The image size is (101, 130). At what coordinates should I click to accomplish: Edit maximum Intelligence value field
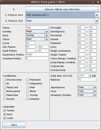93,31
